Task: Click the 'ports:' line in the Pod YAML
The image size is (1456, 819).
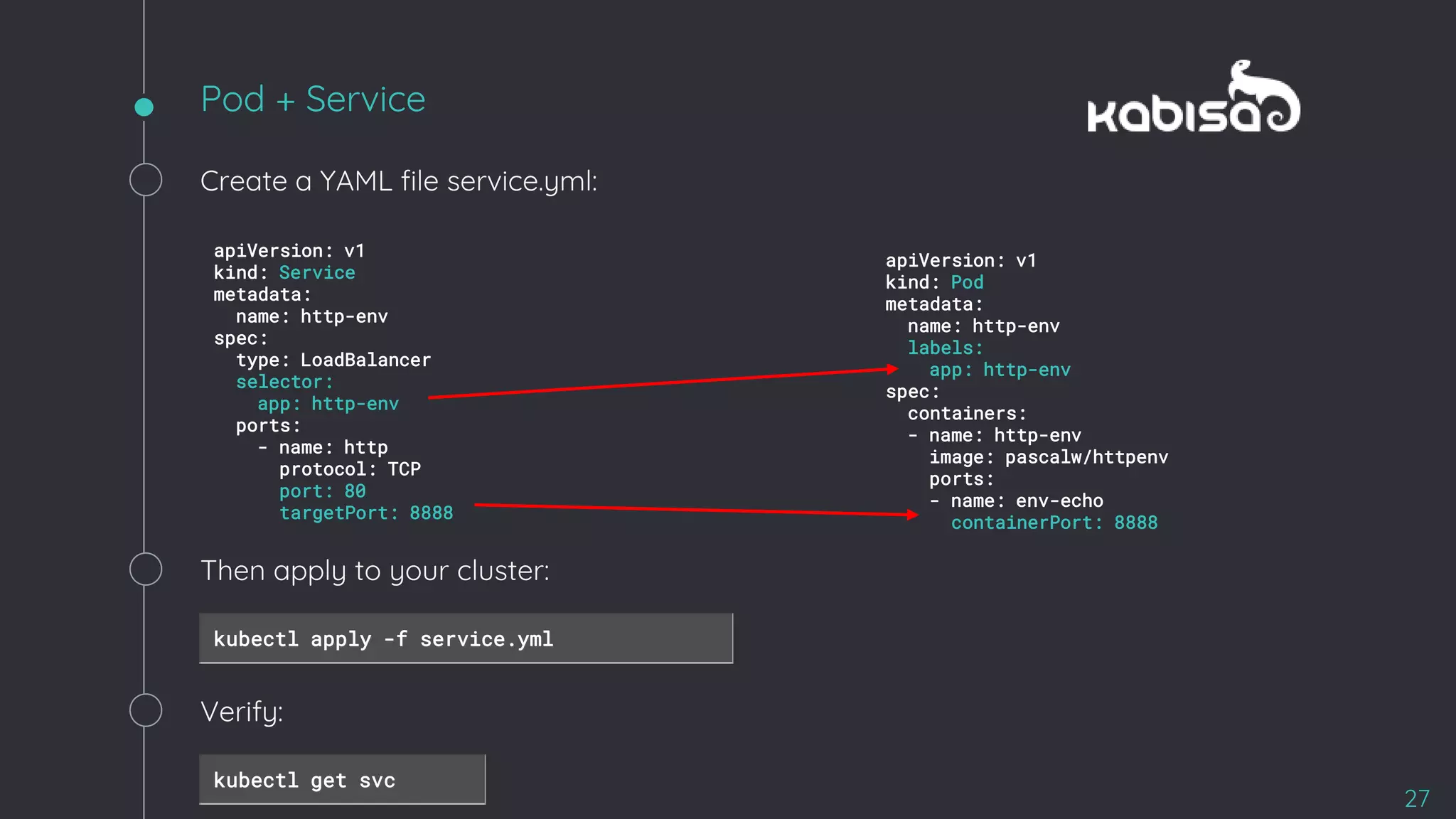Action: (962, 479)
